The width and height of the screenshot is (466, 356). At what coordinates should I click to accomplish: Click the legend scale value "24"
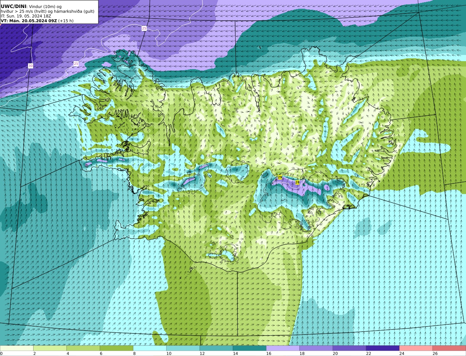coord(402,353)
